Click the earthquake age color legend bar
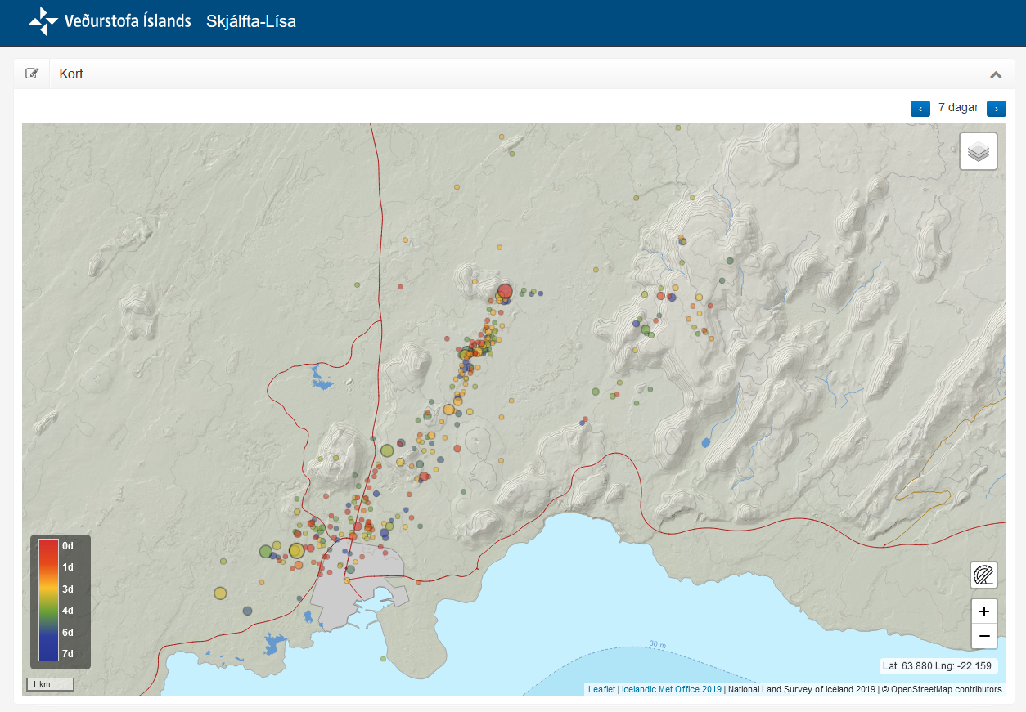This screenshot has width=1026, height=712. [x=48, y=599]
